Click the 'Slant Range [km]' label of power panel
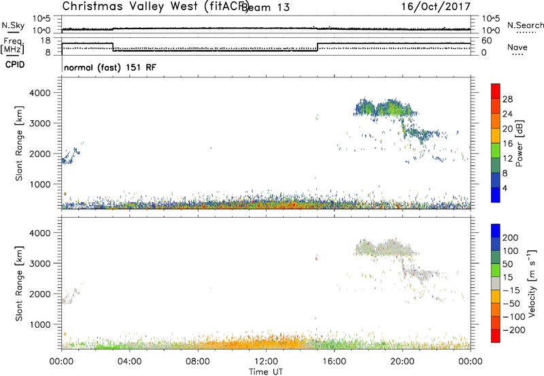 click(19, 143)
